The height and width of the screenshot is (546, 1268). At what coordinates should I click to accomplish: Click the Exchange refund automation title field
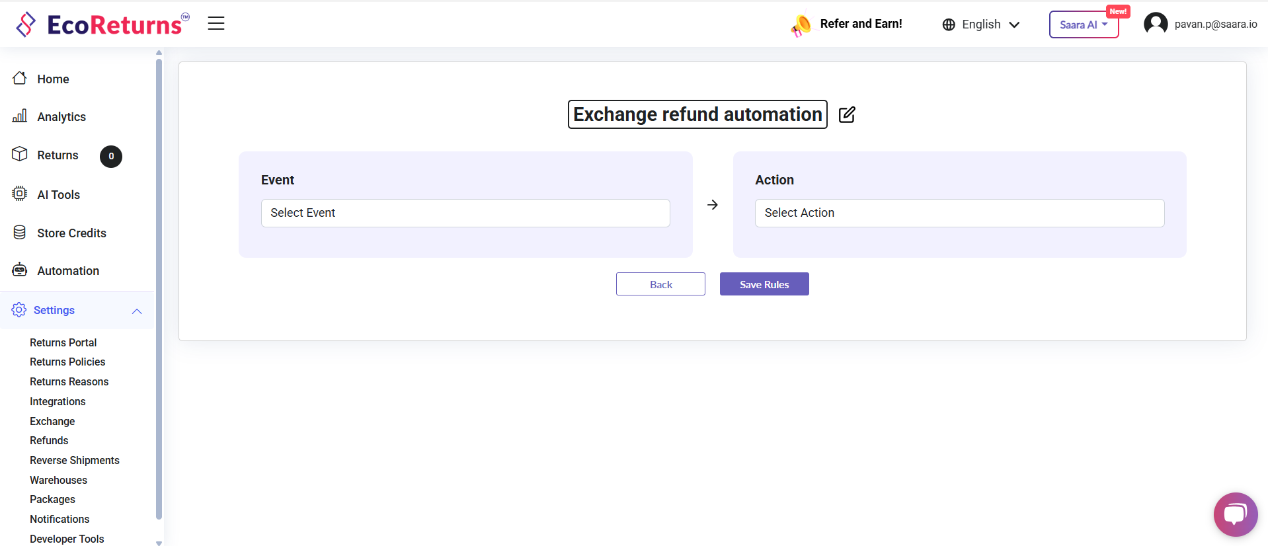coord(697,114)
